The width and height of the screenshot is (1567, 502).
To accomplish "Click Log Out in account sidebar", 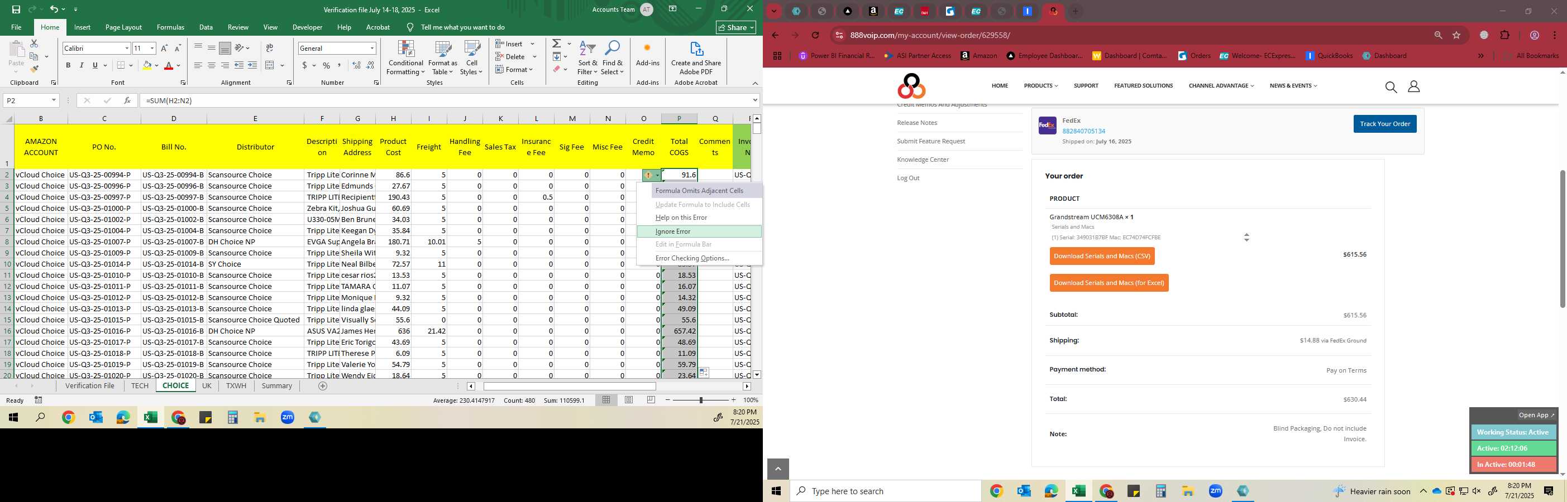I will [907, 178].
